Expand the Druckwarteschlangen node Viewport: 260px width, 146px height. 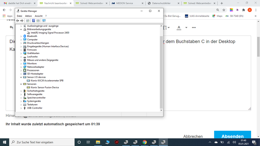(x=21, y=43)
